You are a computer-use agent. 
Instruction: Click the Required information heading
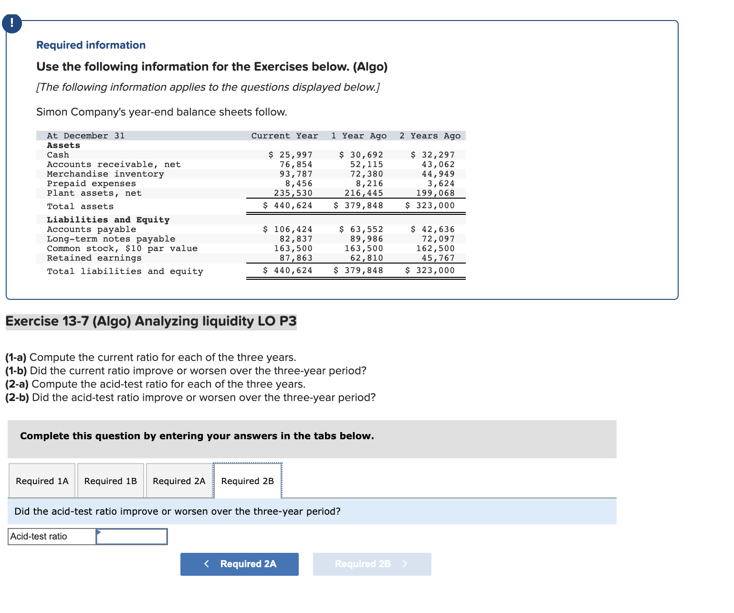[91, 45]
